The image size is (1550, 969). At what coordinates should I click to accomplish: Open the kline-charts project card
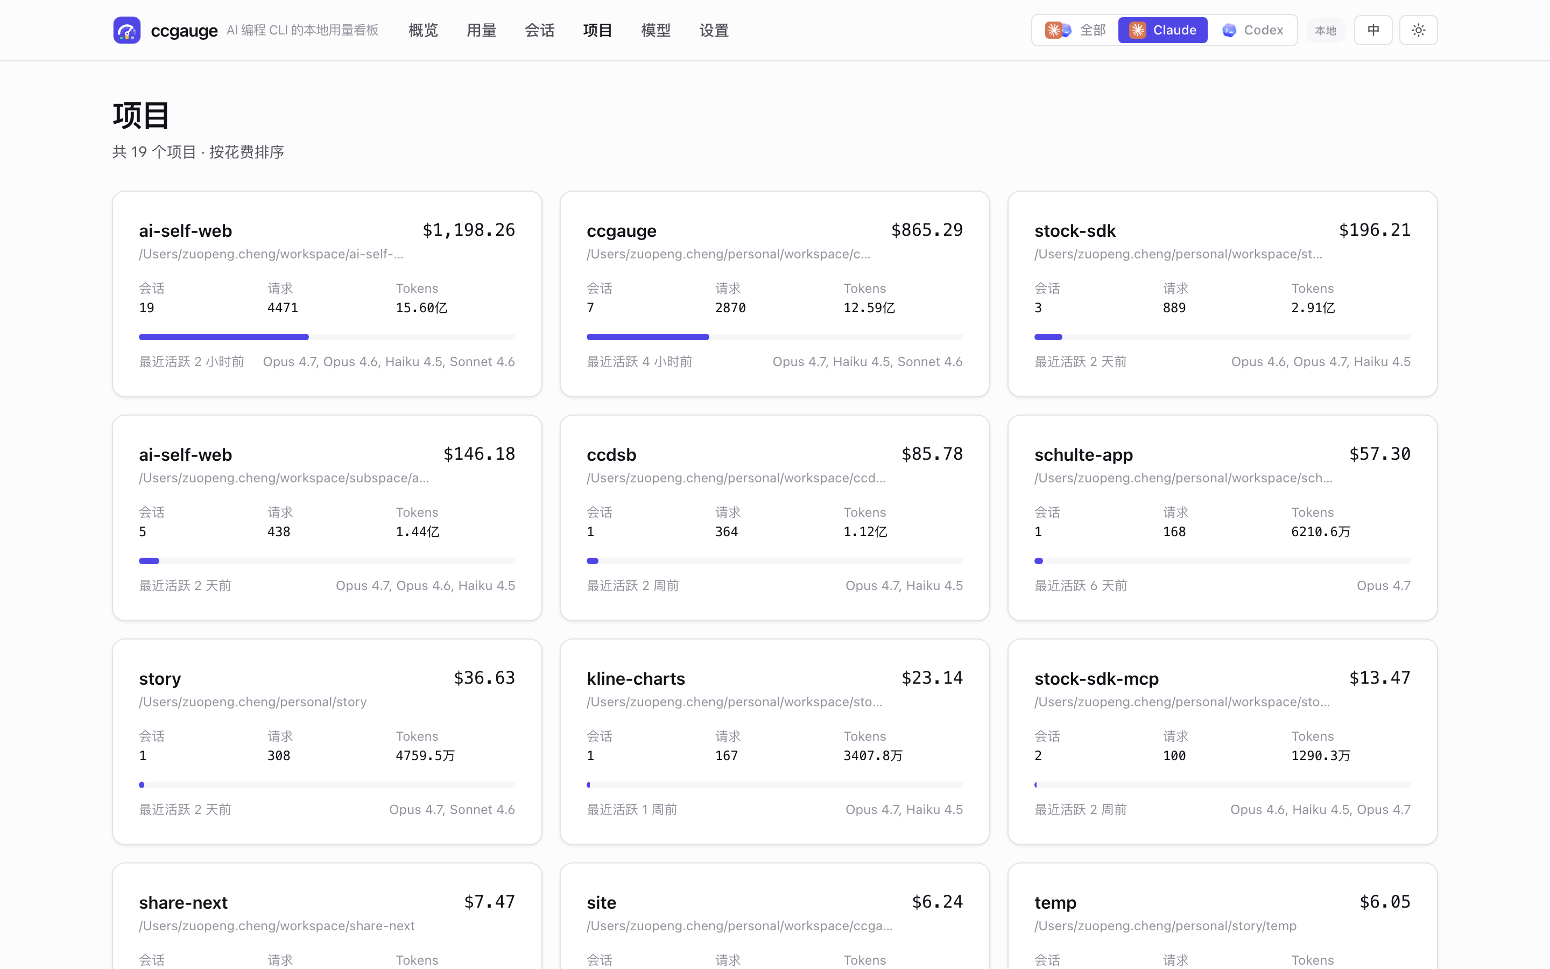pos(775,741)
